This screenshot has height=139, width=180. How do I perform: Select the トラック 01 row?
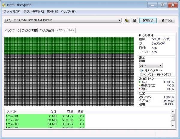click(45, 116)
